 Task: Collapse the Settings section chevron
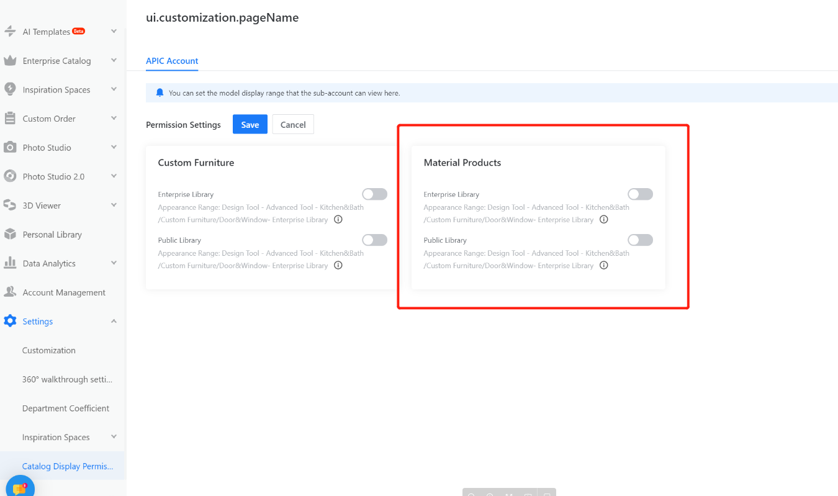(x=114, y=322)
